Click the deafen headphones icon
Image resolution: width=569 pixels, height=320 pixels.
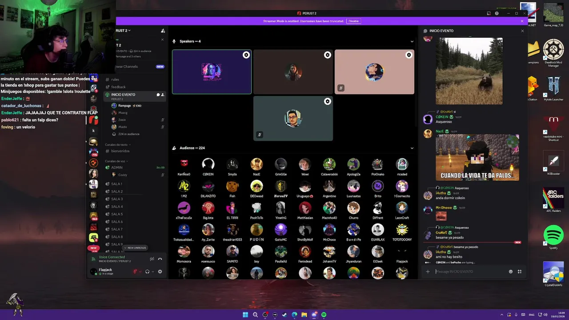pyautogui.click(x=147, y=272)
